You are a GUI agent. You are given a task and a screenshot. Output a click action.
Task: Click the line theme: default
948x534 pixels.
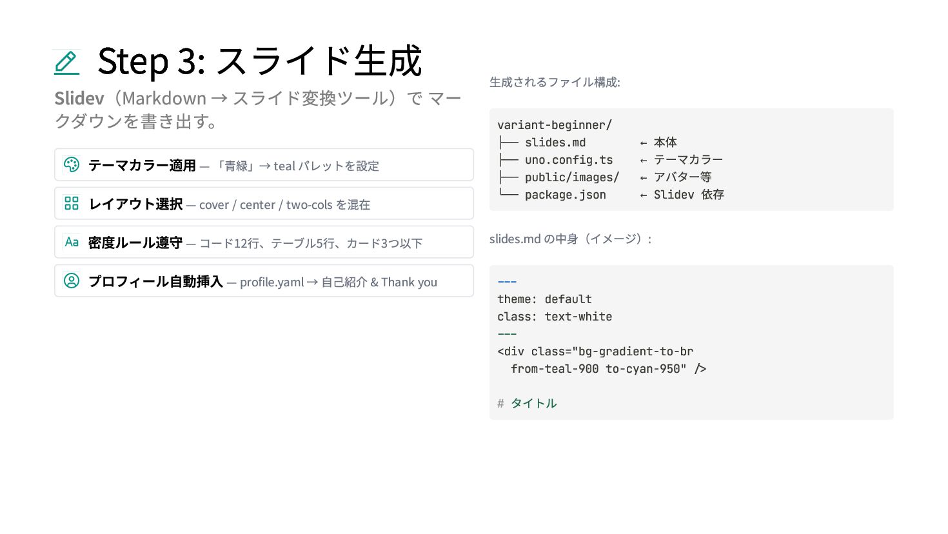(x=544, y=299)
